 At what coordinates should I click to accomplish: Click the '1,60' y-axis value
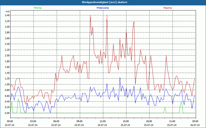(x=7, y=67)
